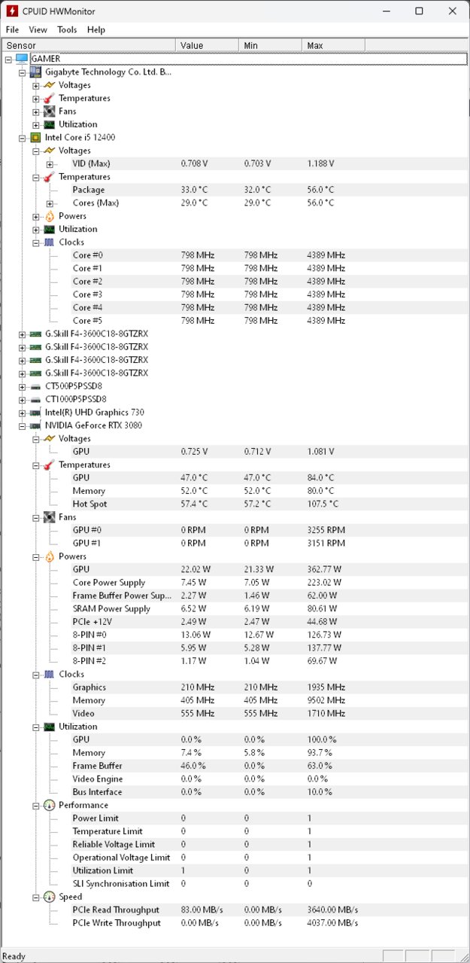Click the CT1000P5PSSD8 drive icon
This screenshot has width=470, height=963.
coord(35,399)
